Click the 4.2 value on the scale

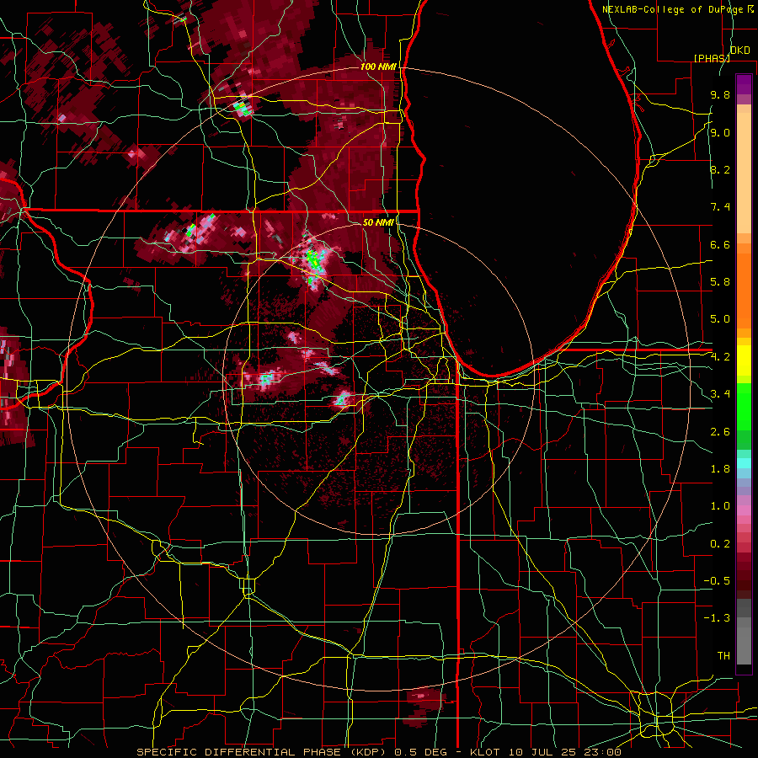(720, 357)
